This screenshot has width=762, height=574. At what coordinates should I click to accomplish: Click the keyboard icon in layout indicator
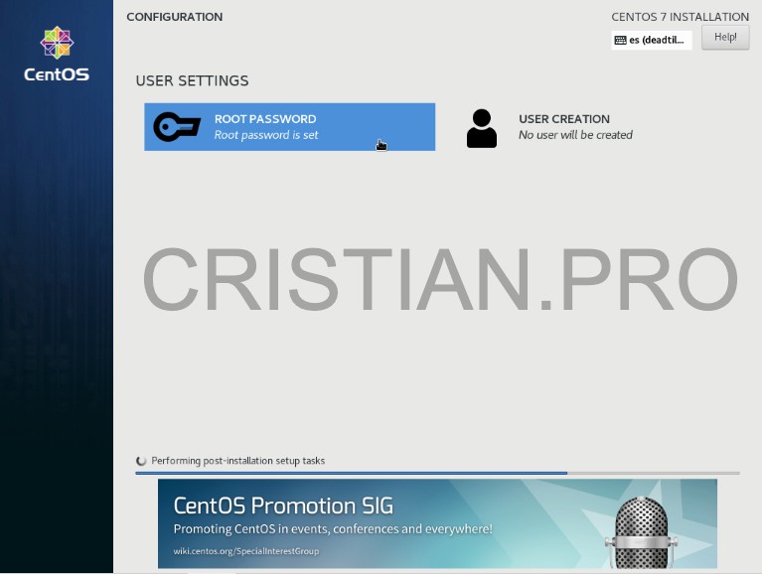(x=620, y=41)
